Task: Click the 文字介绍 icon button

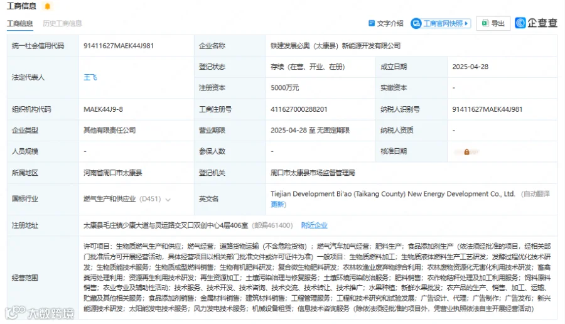Action: [385, 23]
